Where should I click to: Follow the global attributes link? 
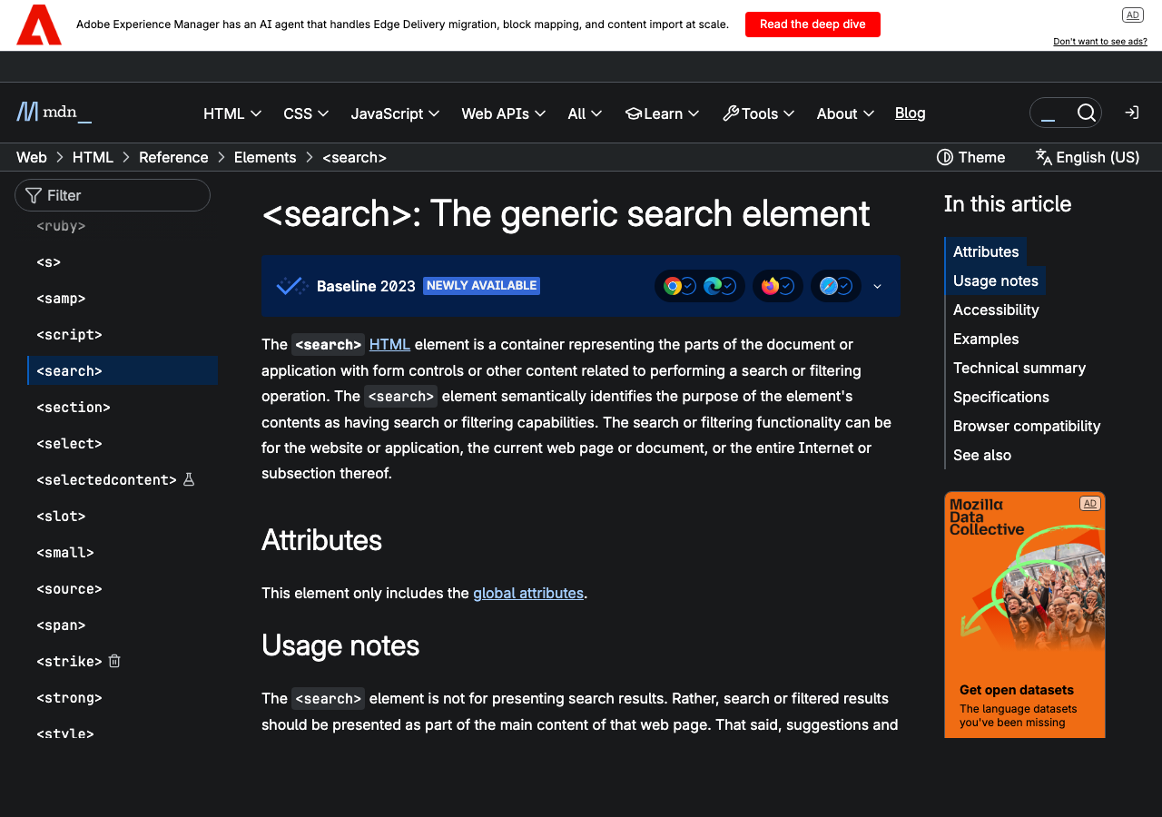coord(528,593)
